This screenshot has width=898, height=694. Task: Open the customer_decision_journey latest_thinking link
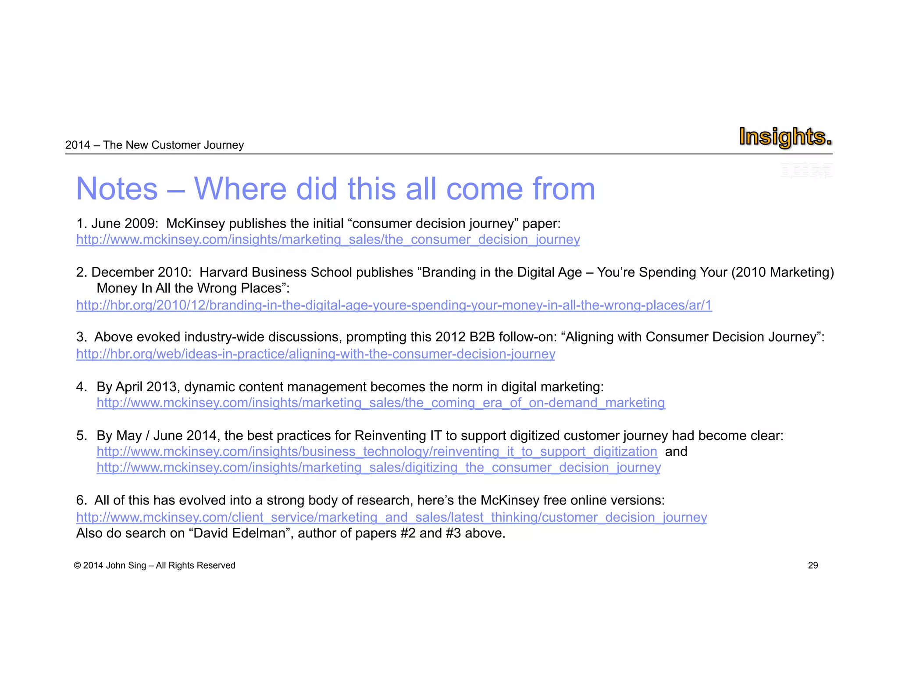392,517
